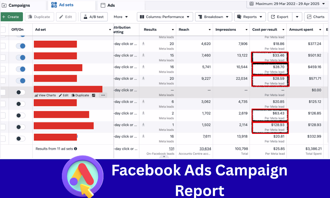This screenshot has height=198, width=330.
Task: Click the Ads tab square icon
Action: pyautogui.click(x=103, y=5)
